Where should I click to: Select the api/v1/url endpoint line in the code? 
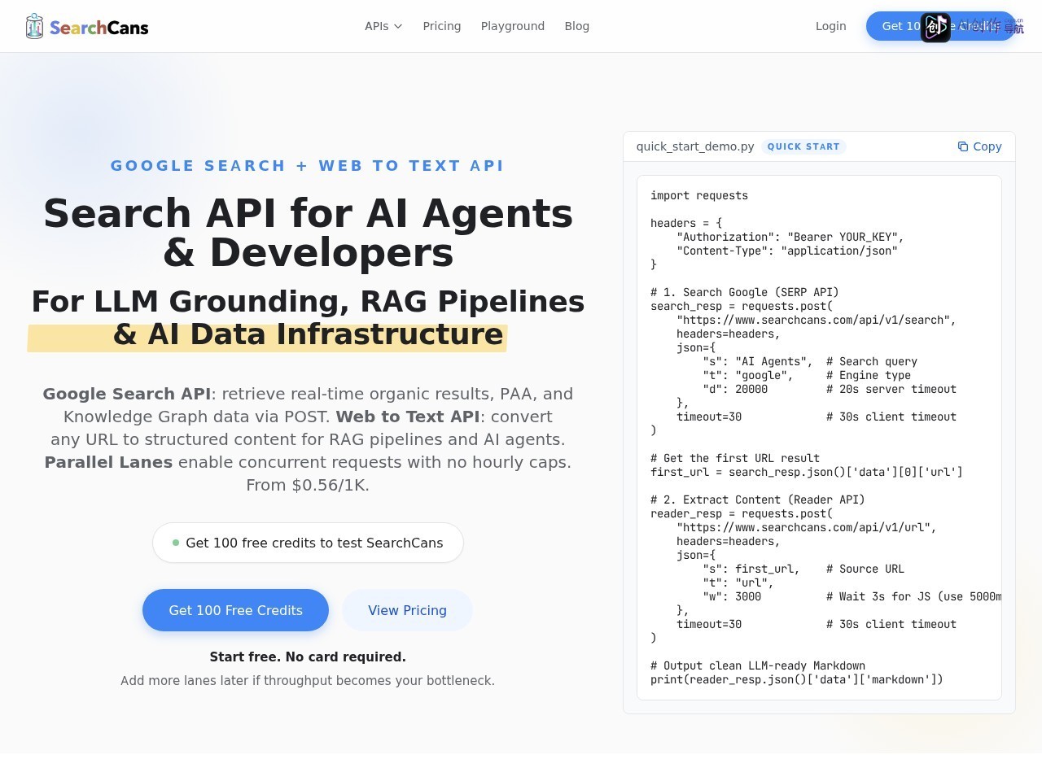807,527
